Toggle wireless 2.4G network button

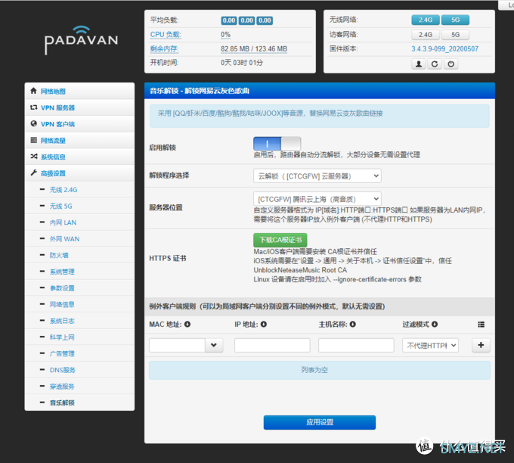point(426,20)
